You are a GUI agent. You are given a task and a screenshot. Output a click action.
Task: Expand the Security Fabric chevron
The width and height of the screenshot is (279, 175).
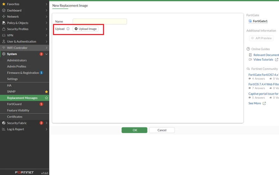click(46, 123)
